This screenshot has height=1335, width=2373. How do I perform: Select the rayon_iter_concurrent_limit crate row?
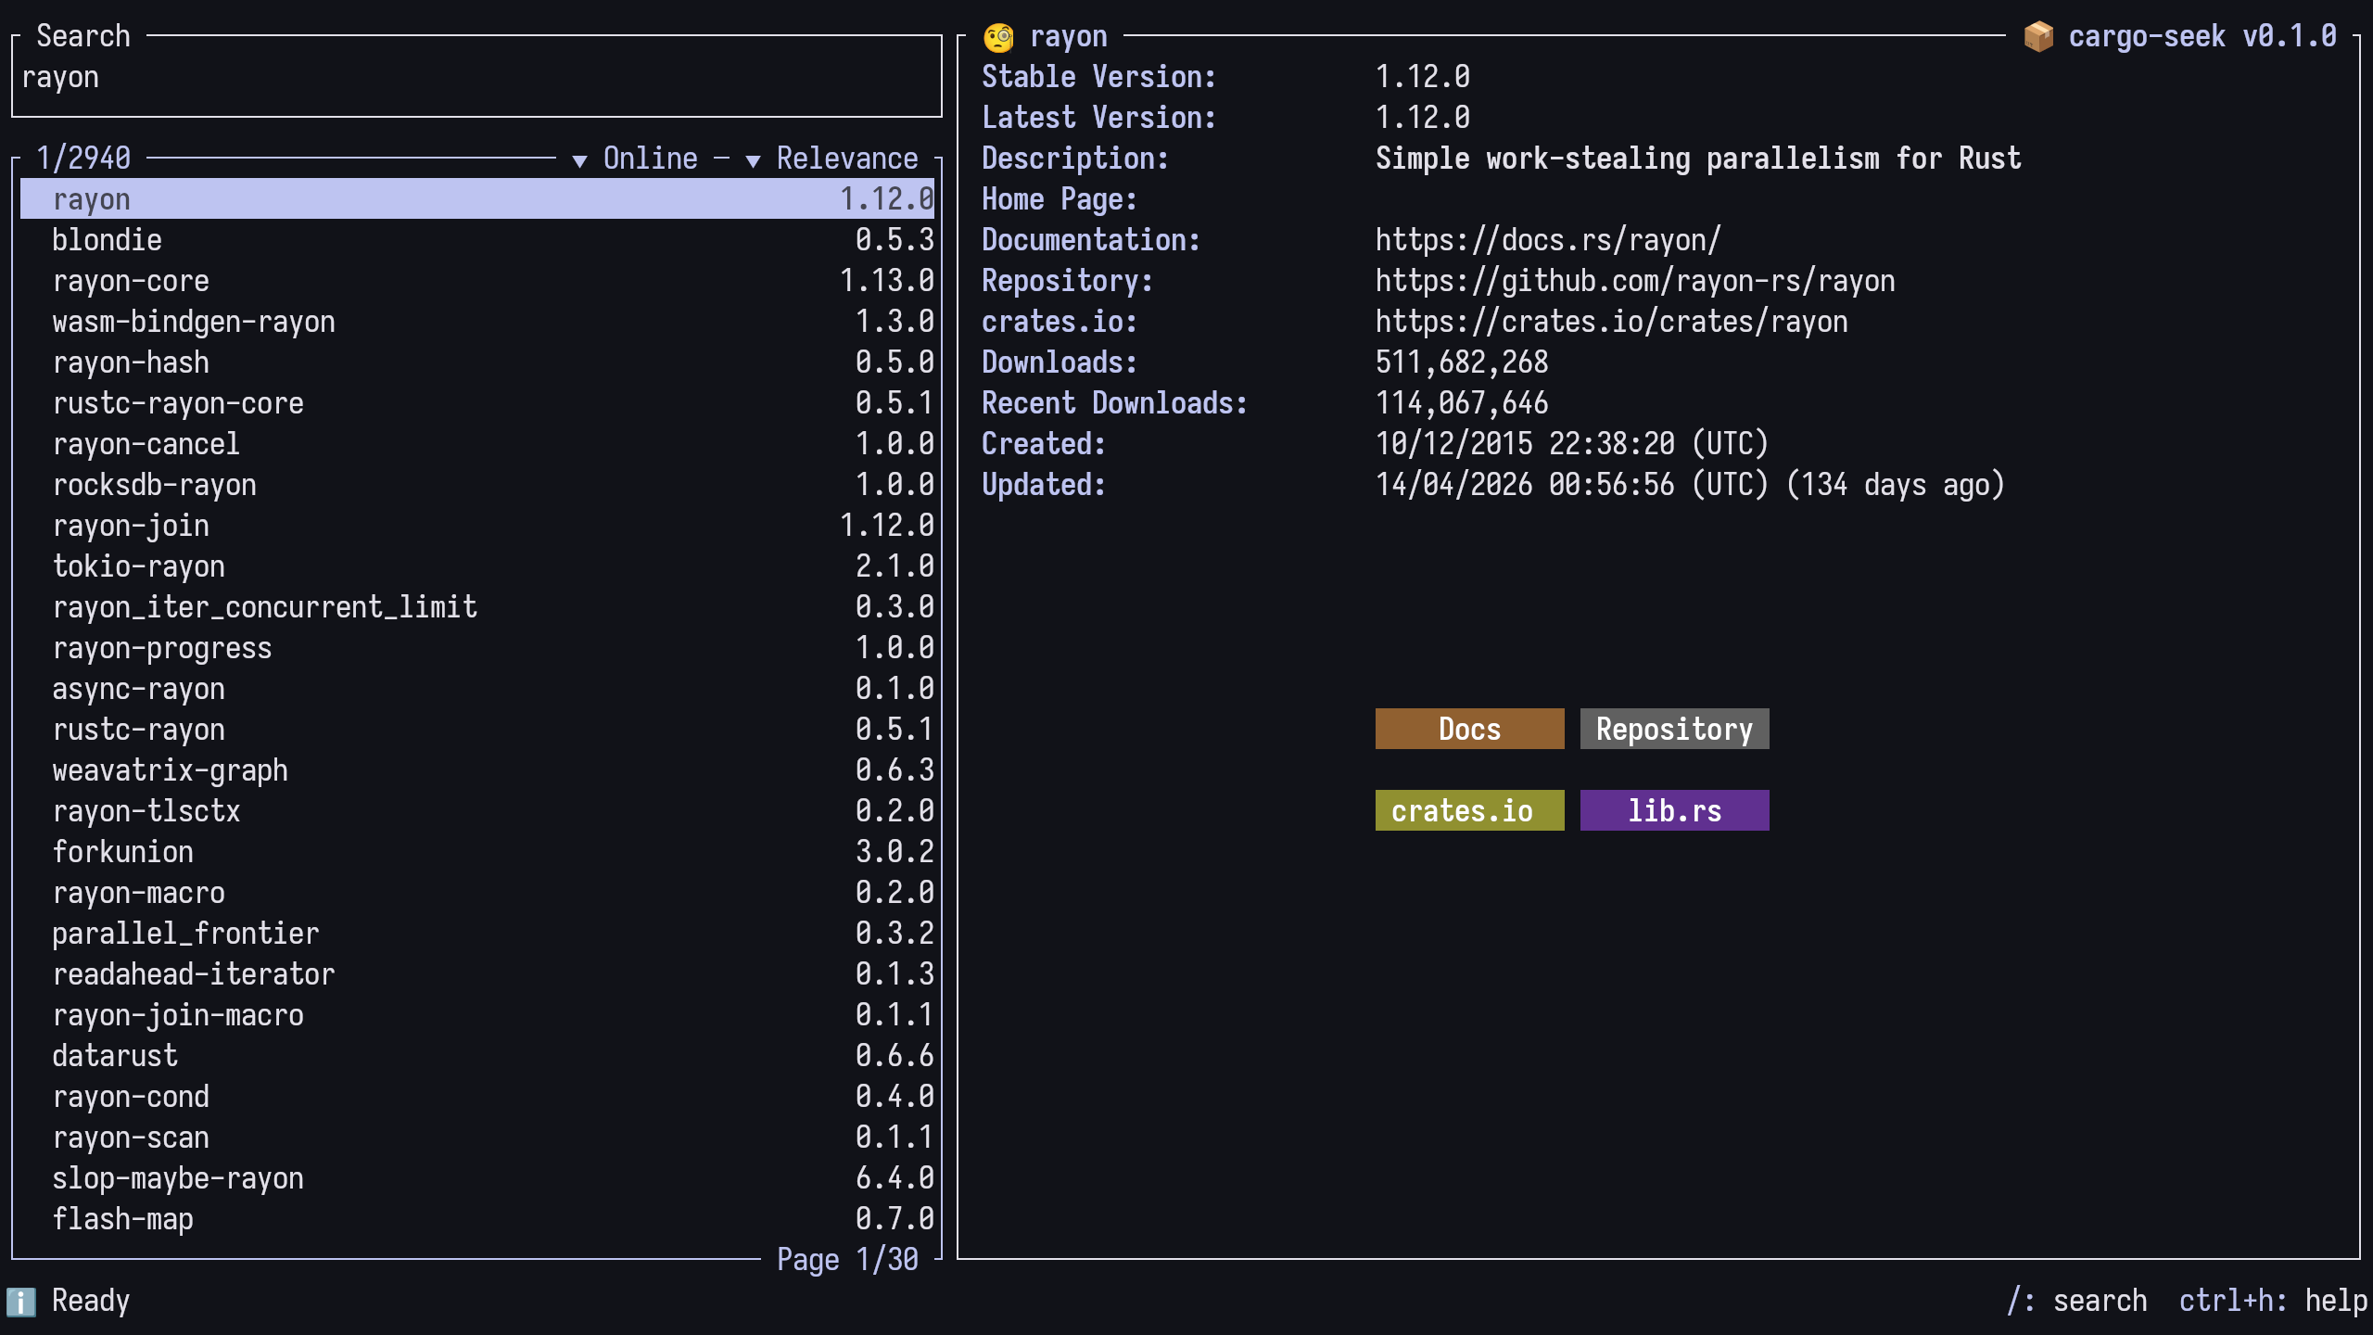pos(477,606)
